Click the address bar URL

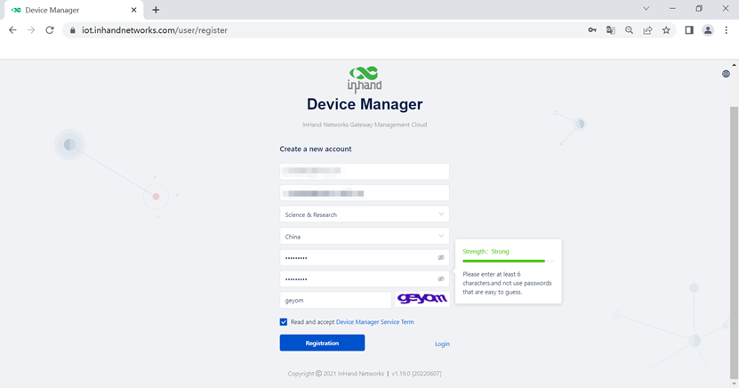click(155, 30)
